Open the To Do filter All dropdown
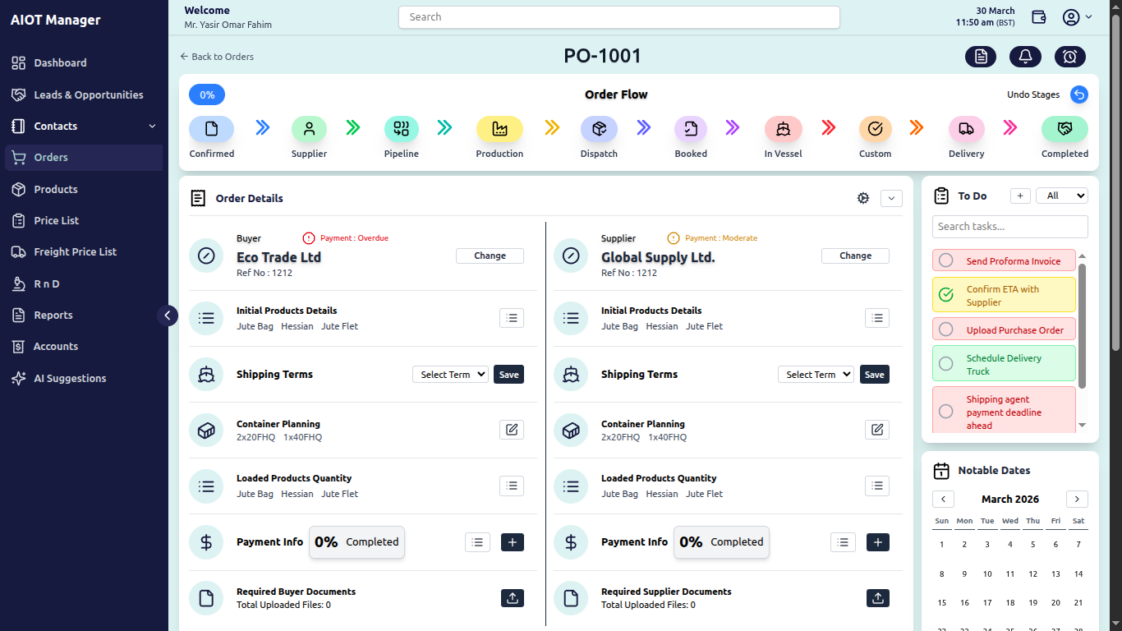 [x=1062, y=196]
